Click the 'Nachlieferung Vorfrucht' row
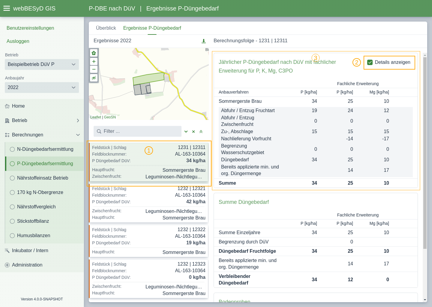The image size is (432, 307). point(316,139)
